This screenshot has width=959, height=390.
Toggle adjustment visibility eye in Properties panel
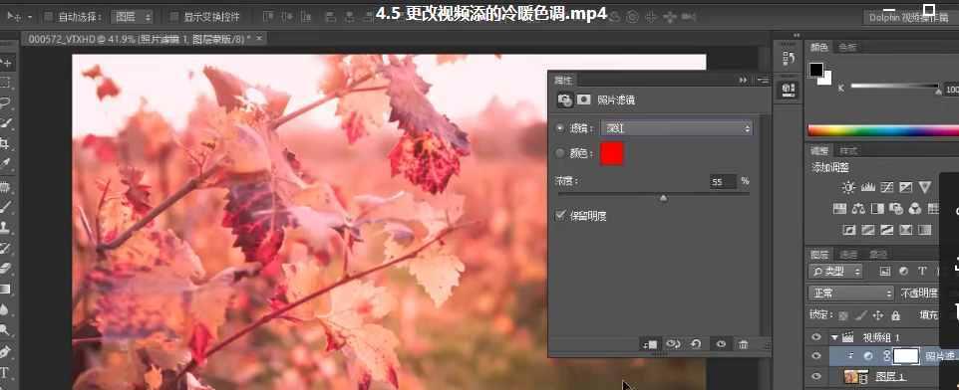coord(721,345)
